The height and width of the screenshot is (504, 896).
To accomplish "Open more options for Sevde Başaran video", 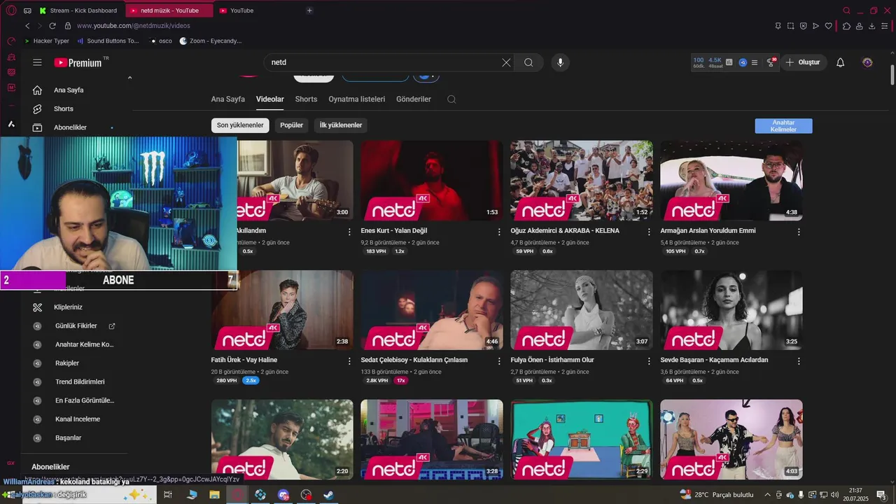I will (x=799, y=361).
